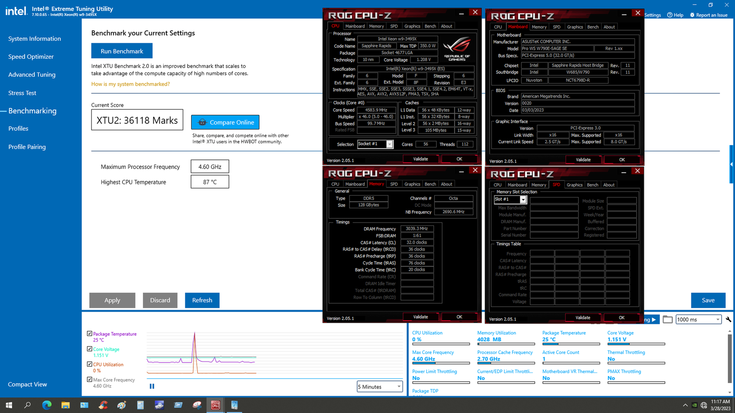735x413 pixels.
Task: Open System Information in sidebar
Action: click(x=34, y=39)
